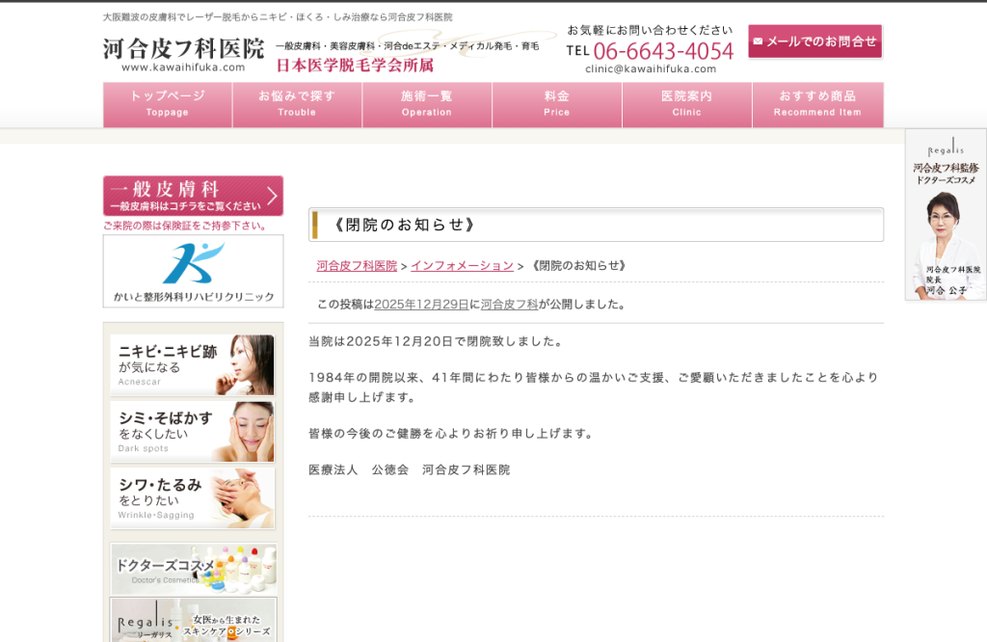Open the 一般皮膚科 banner
Viewport: 987px width, 642px height.
pyautogui.click(x=193, y=196)
